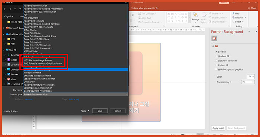This screenshot has width=260, height=137.
Task: Collapse the This PC tree node
Action: [x=4, y=50]
